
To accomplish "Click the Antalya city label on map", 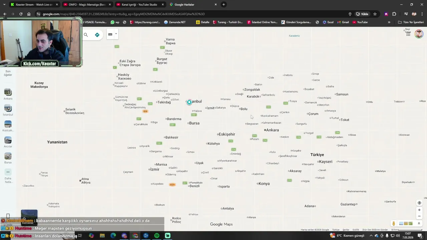I will coord(228,209).
